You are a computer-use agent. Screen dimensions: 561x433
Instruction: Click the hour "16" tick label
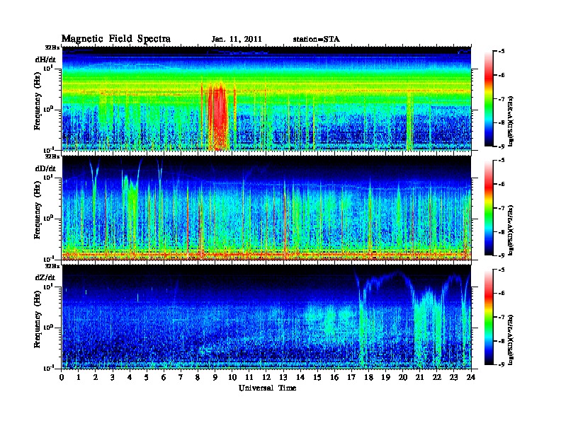click(334, 377)
